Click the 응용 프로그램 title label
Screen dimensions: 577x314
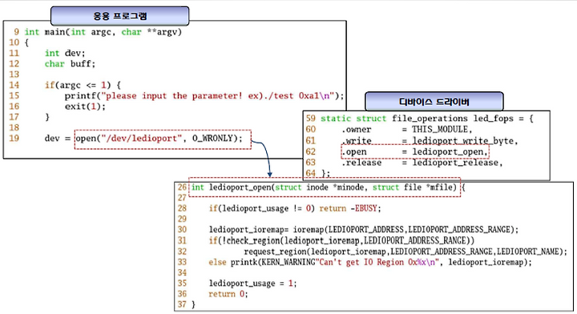[x=120, y=16]
